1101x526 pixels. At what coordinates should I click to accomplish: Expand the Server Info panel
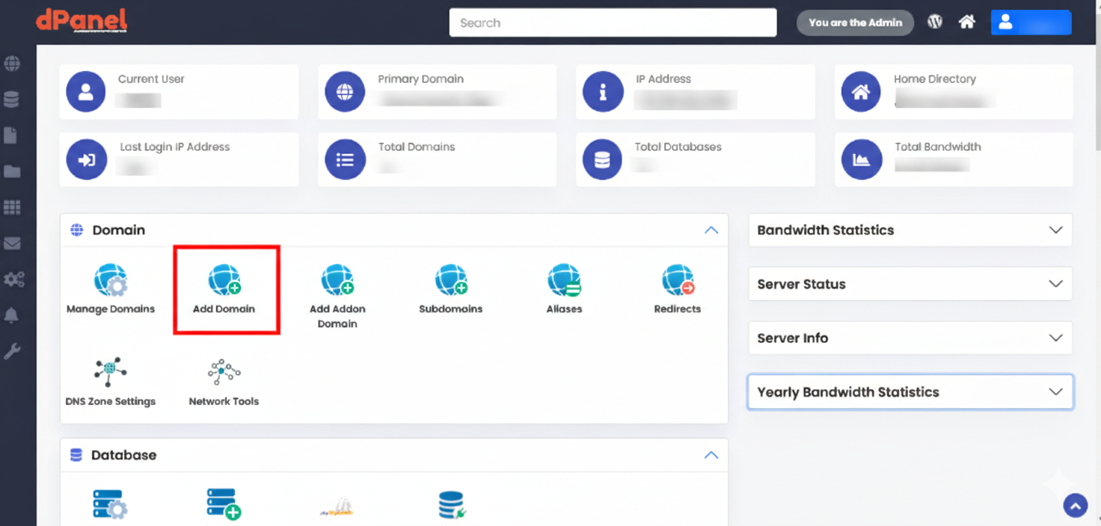click(1055, 338)
